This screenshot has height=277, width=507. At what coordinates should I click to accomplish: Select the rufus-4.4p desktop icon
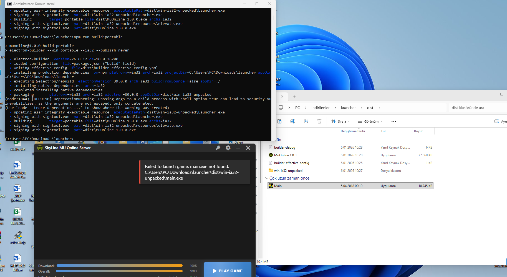[17, 238]
